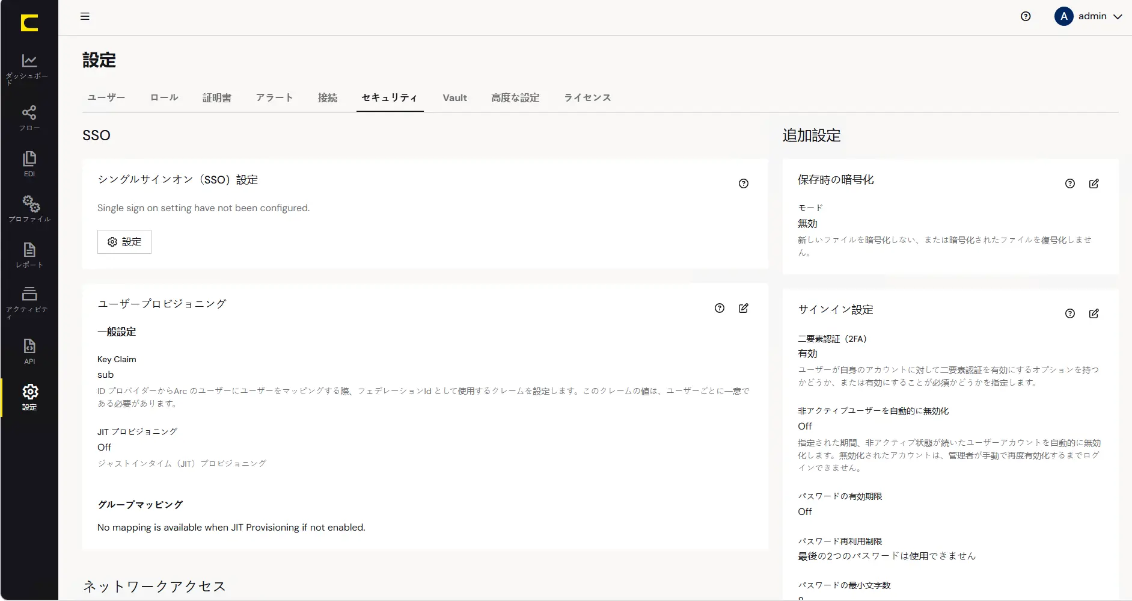The width and height of the screenshot is (1132, 601).
Task: Click the admin username text
Action: coord(1092,16)
